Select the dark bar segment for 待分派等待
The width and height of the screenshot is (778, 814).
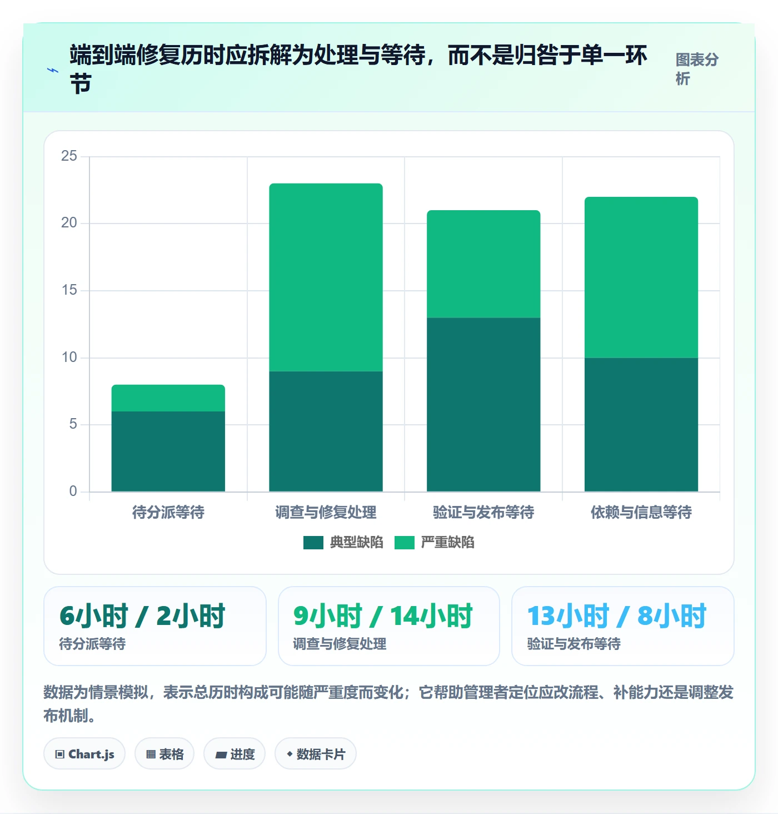tap(168, 451)
